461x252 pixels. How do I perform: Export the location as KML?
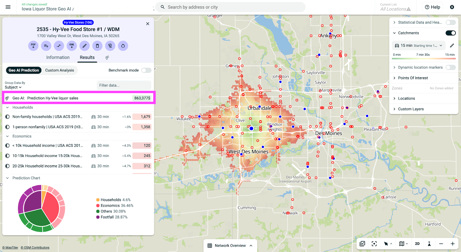tap(72, 46)
